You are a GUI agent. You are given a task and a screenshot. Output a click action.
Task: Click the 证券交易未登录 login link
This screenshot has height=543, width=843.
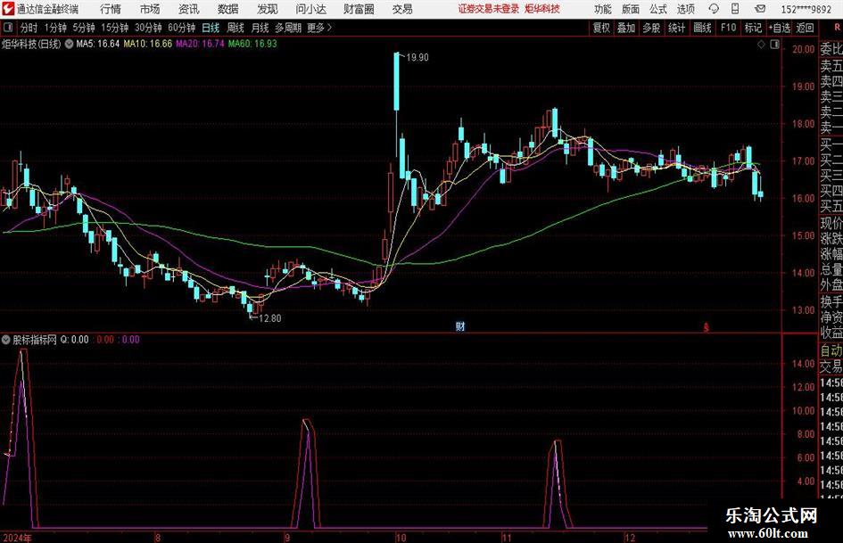489,9
